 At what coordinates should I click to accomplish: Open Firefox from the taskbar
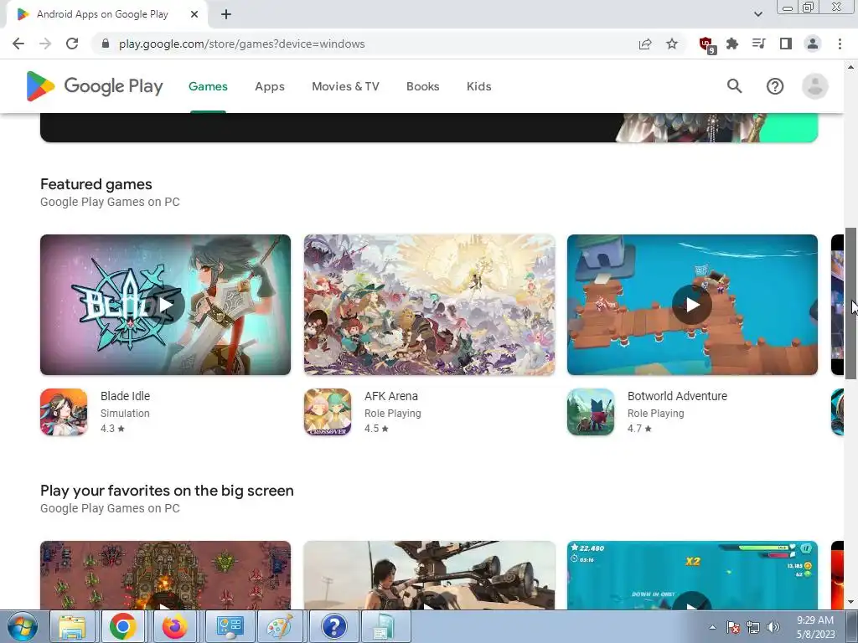click(x=174, y=626)
